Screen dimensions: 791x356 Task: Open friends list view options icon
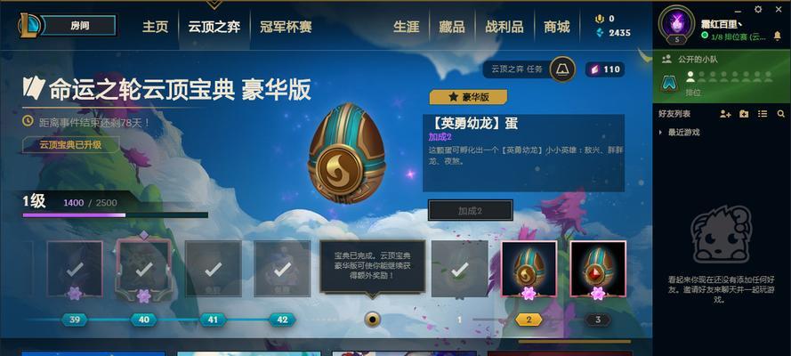[763, 114]
